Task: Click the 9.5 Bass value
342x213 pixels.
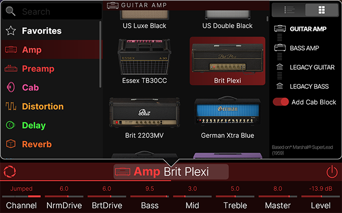Action: (150, 189)
